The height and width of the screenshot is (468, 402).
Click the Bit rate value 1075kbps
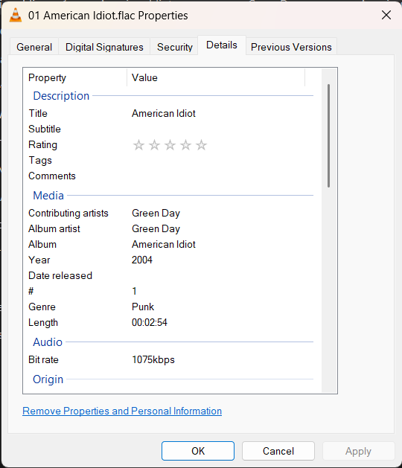[153, 359]
